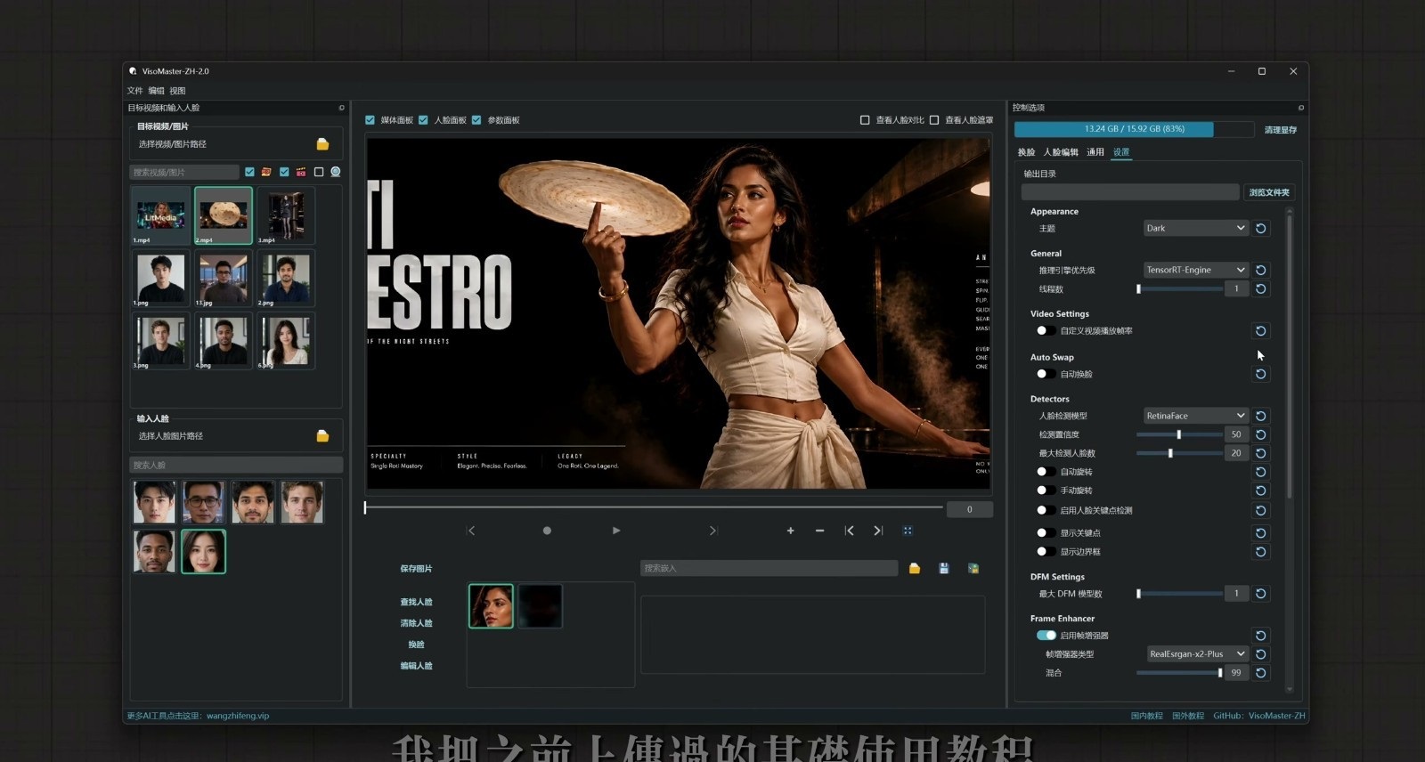The height and width of the screenshot is (762, 1425).
Task: Switch to the 通用 tab
Action: [x=1095, y=152]
